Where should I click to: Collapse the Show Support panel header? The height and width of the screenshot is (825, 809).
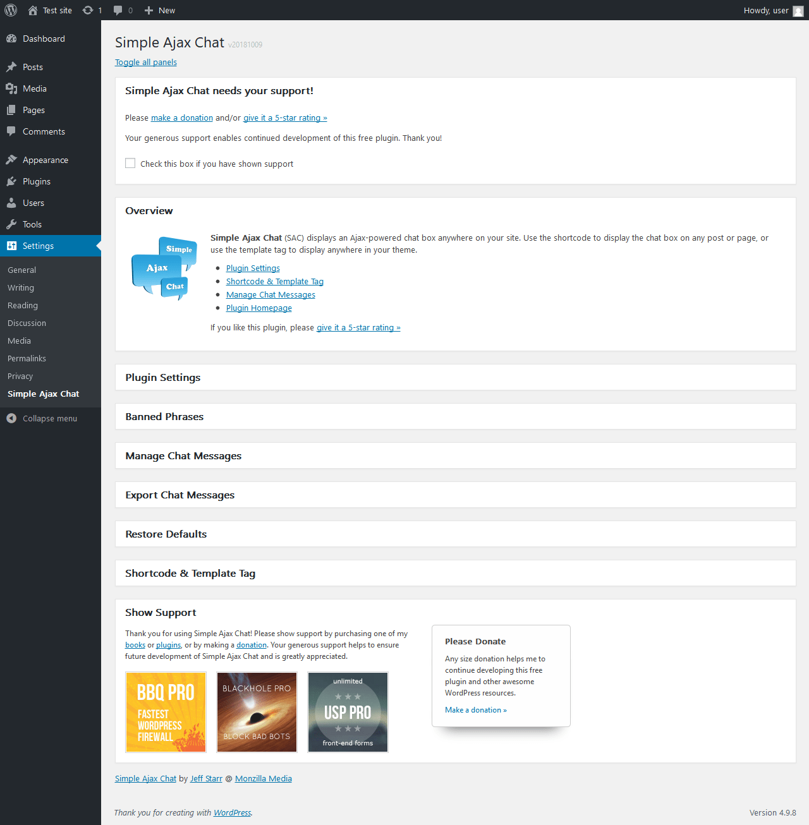point(455,612)
